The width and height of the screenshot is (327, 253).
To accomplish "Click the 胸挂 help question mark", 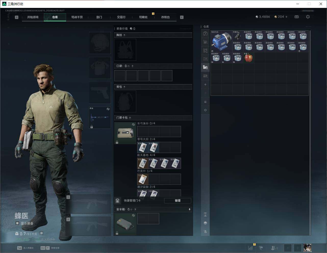I will pos(124,35).
